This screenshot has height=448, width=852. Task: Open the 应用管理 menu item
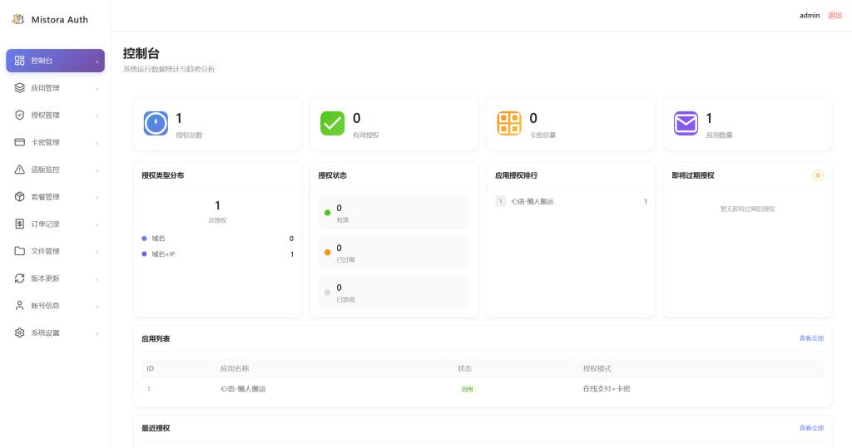[x=56, y=88]
